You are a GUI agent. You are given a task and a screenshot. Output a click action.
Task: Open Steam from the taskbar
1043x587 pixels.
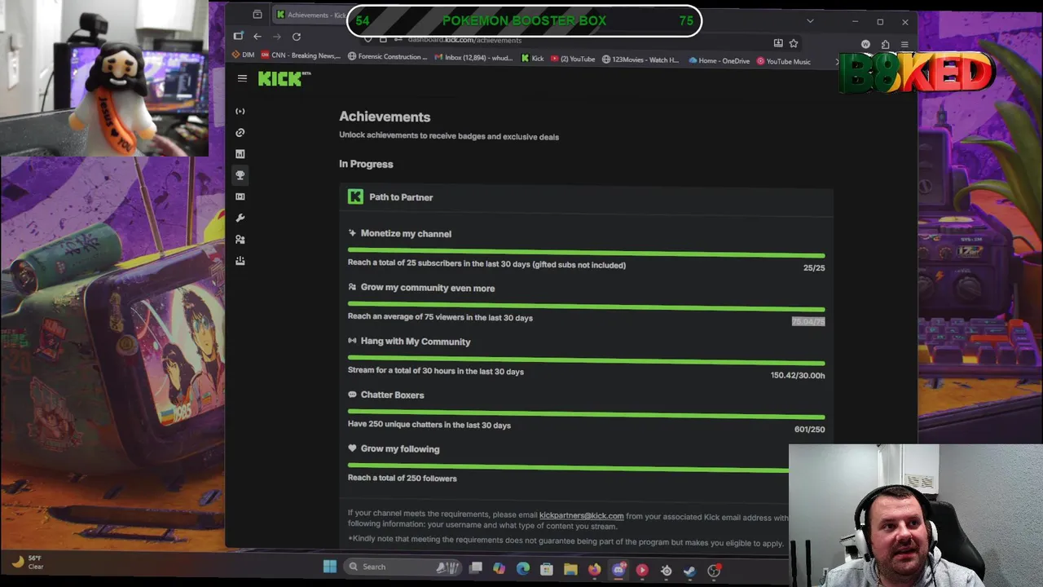(690, 571)
